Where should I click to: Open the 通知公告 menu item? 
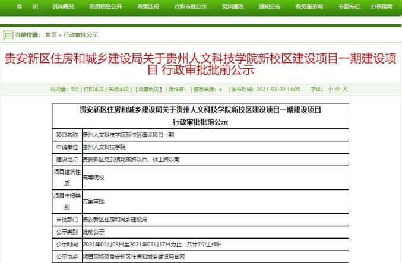coord(270,7)
